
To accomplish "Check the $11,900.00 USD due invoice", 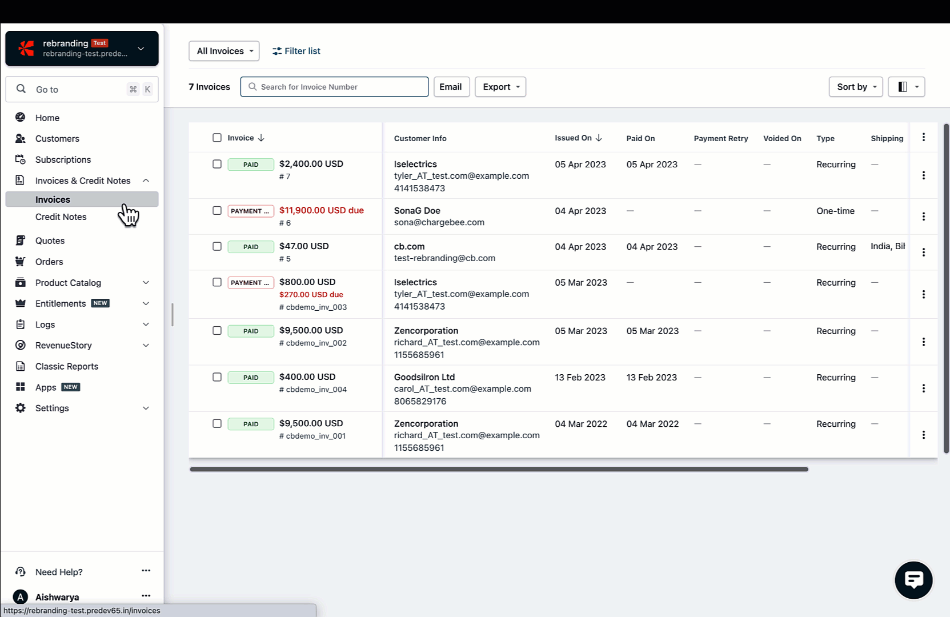I will tap(217, 210).
